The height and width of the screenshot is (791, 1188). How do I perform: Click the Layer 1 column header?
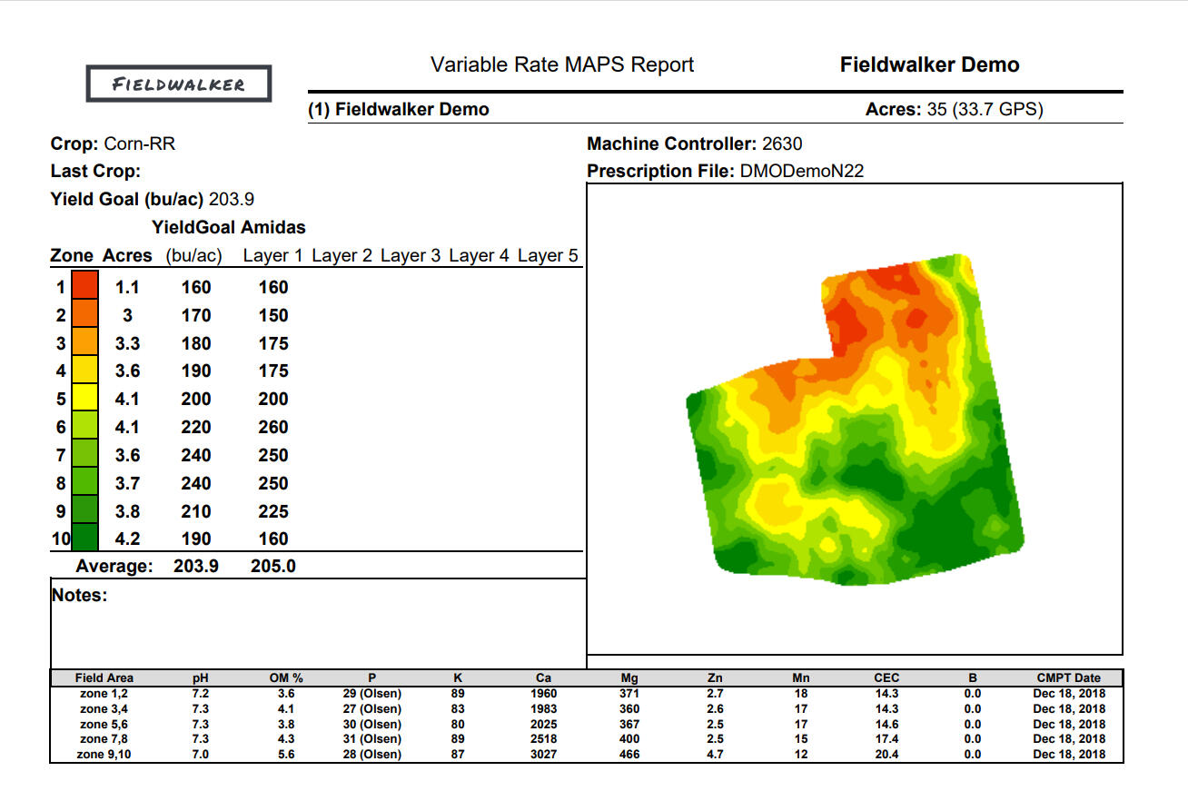point(272,256)
